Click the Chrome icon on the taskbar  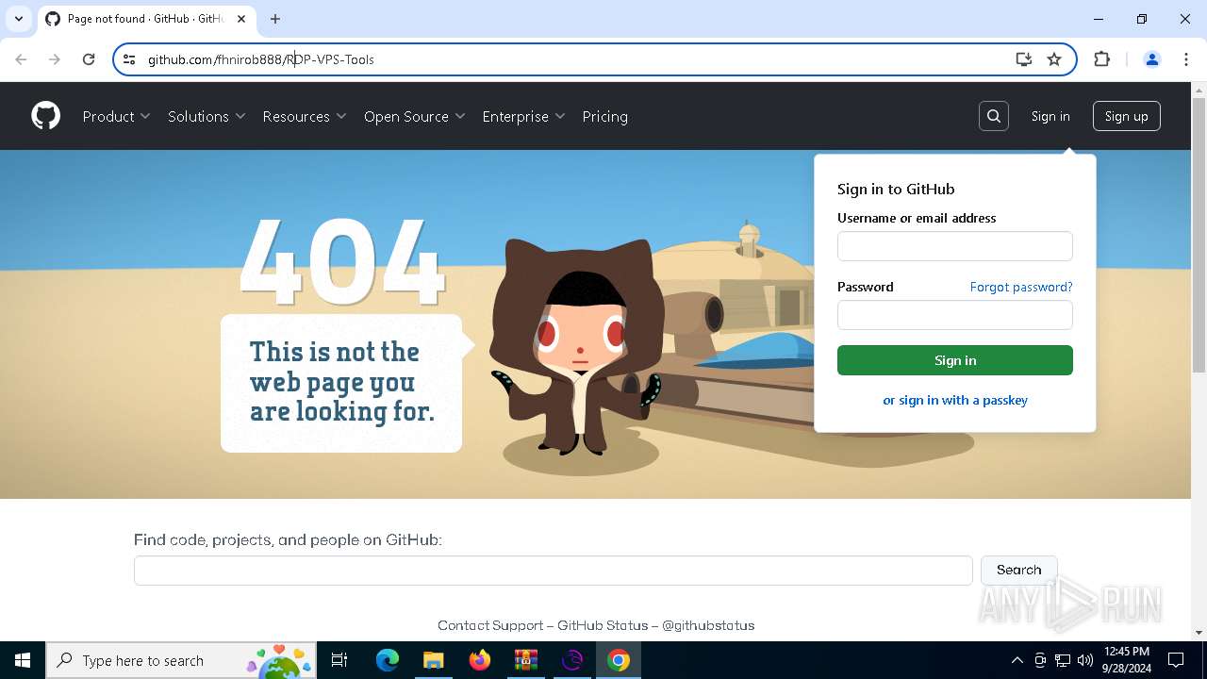[619, 660]
